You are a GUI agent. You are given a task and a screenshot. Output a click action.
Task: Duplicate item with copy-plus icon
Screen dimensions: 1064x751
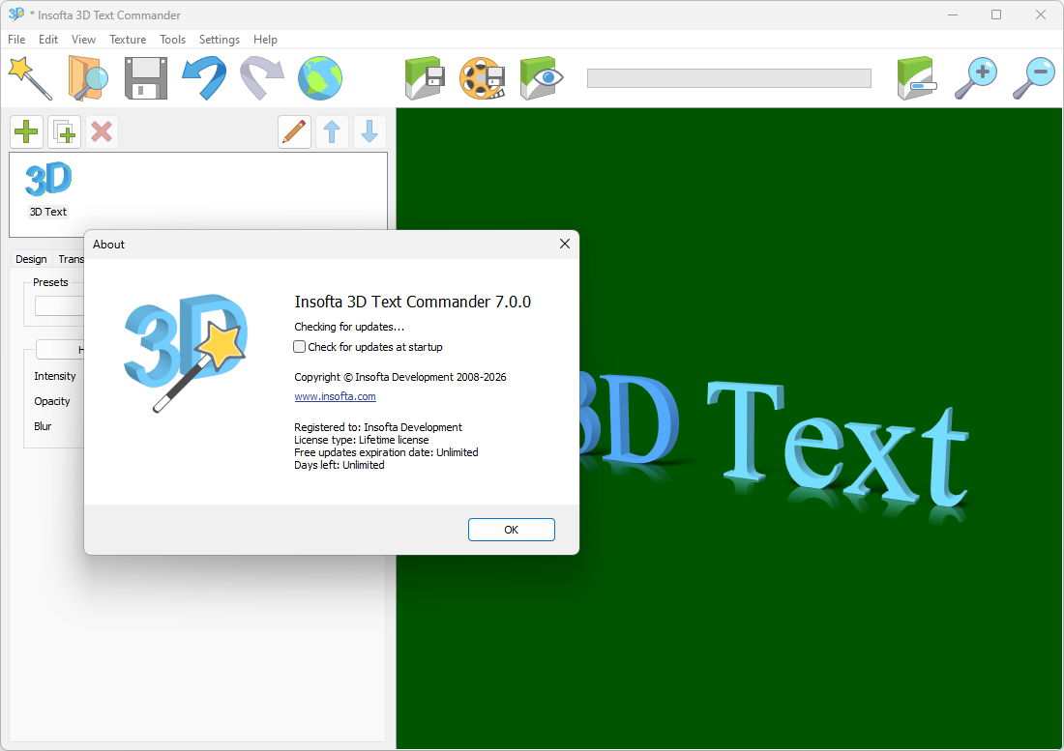click(x=65, y=131)
